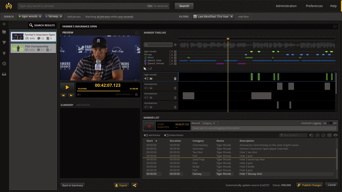Viewport: 342px width, 192px height.
Task: Play the preview video
Action: 67,87
